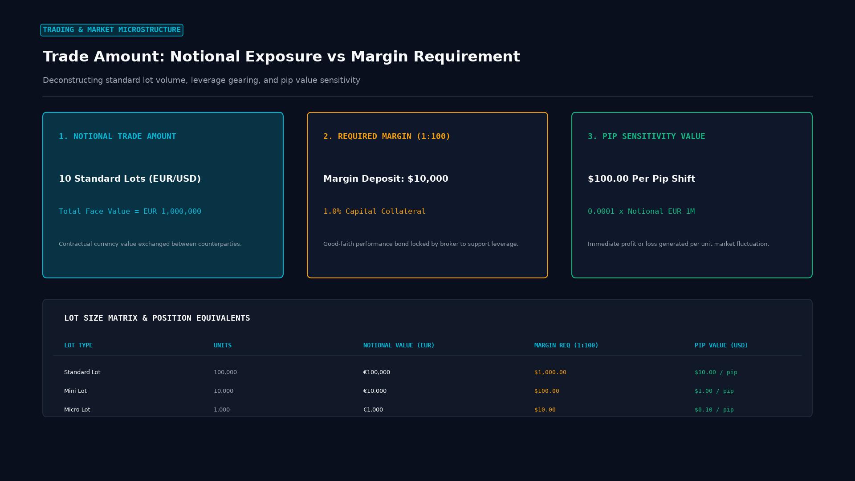Click the heading '3. PIP SENSITIVITY VALUE'
The width and height of the screenshot is (855, 481).
point(646,136)
